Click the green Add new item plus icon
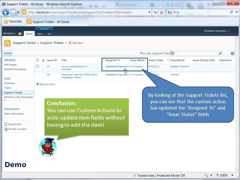The height and width of the screenshot is (180, 240). (x=37, y=84)
